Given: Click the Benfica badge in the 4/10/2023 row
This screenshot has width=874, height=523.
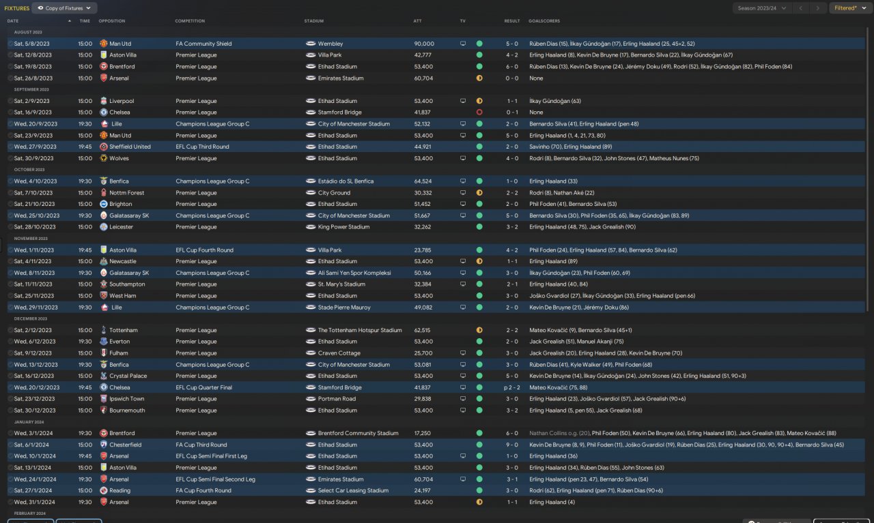Looking at the screenshot, I should pos(104,181).
